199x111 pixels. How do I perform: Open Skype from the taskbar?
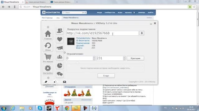(x=40, y=108)
